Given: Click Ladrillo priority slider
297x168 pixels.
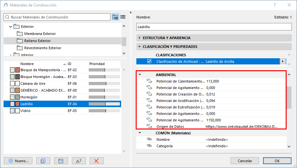Looking at the screenshot, I should [104, 104].
